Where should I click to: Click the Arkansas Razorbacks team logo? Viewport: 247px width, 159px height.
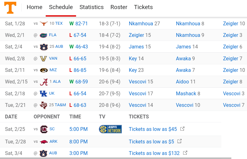(44, 142)
